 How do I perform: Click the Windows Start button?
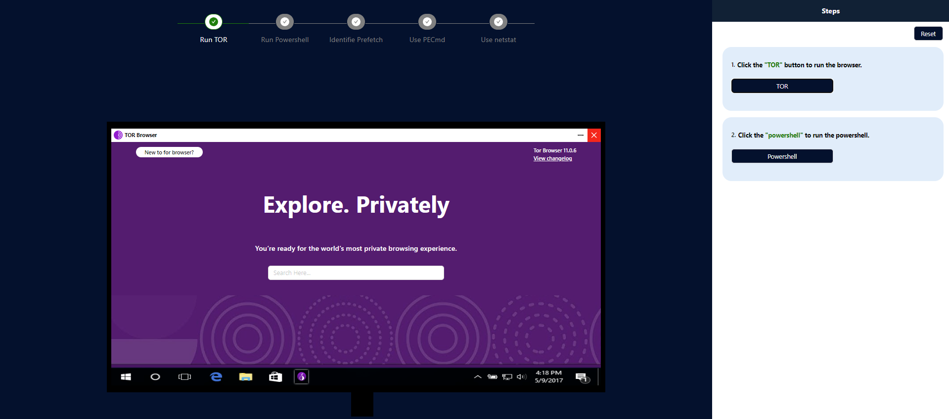click(126, 377)
